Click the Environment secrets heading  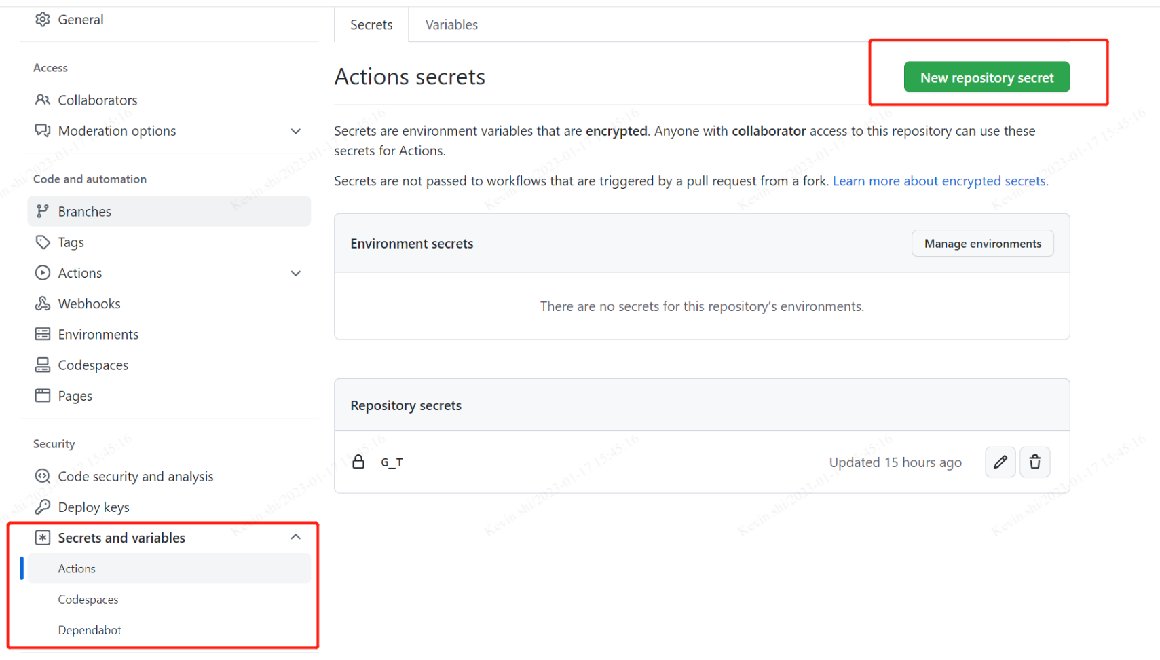click(412, 243)
